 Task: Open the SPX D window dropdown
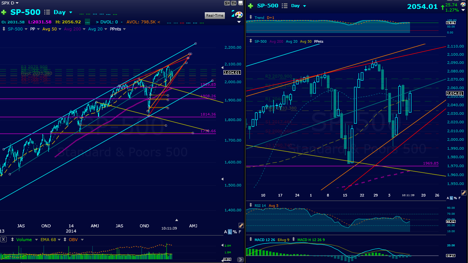[17, 3]
